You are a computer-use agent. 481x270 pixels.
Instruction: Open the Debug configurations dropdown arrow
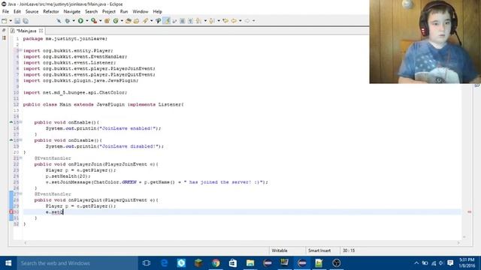[x=74, y=21]
